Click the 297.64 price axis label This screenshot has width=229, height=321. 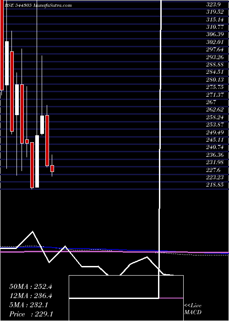pos(215,50)
